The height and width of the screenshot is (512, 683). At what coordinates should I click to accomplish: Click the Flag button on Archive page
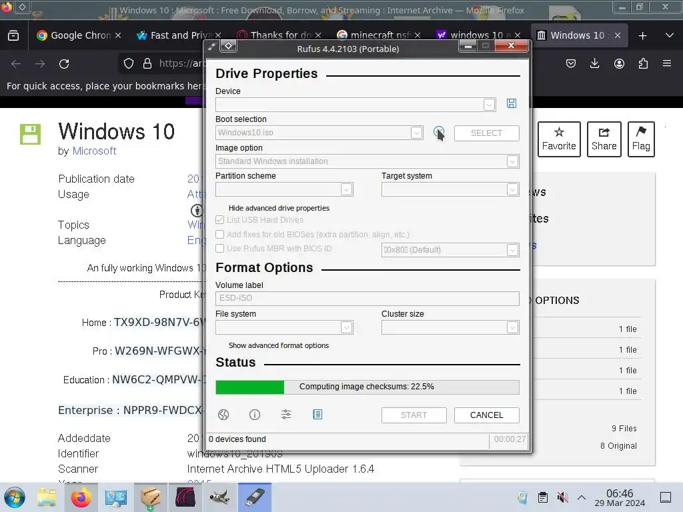(x=641, y=139)
